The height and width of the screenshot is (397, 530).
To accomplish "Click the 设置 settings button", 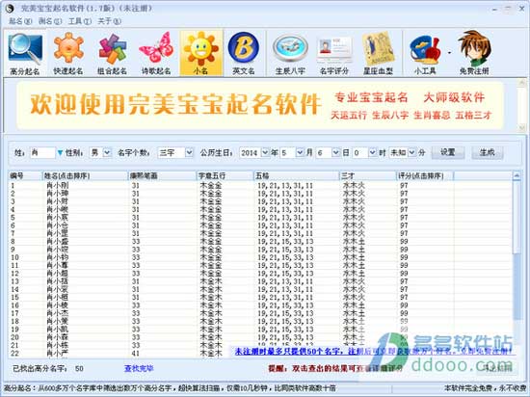I will 448,152.
